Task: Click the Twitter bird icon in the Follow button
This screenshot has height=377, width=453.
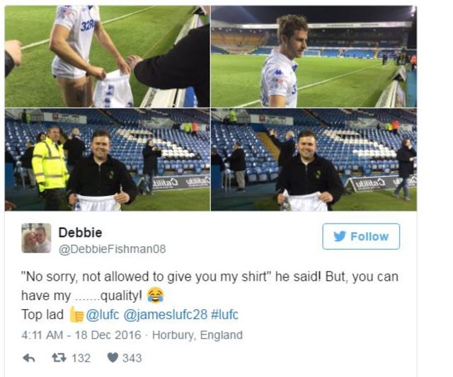Action: [x=338, y=236]
